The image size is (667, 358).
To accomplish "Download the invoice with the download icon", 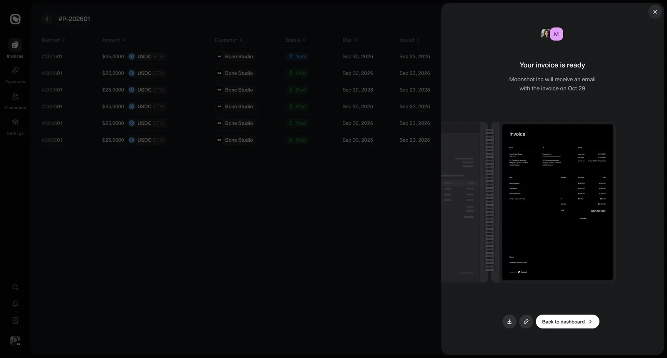I will pyautogui.click(x=509, y=322).
